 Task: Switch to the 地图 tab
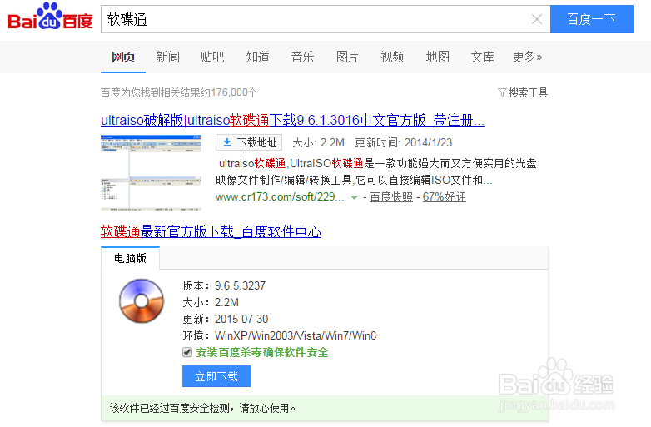point(438,57)
